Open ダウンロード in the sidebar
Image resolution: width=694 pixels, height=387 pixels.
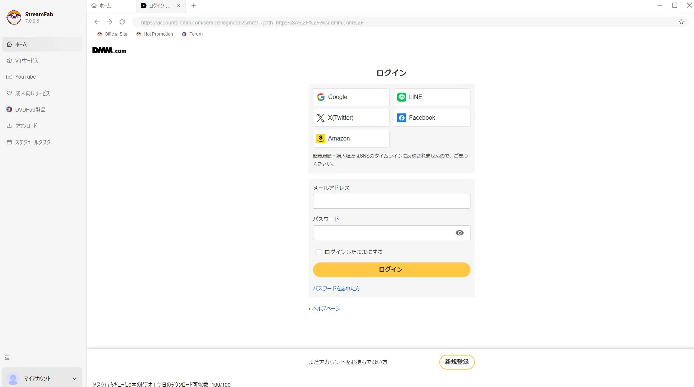pyautogui.click(x=42, y=126)
